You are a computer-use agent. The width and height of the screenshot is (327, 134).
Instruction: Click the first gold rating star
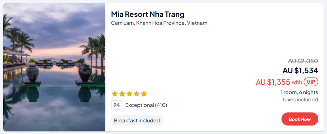pos(115,94)
